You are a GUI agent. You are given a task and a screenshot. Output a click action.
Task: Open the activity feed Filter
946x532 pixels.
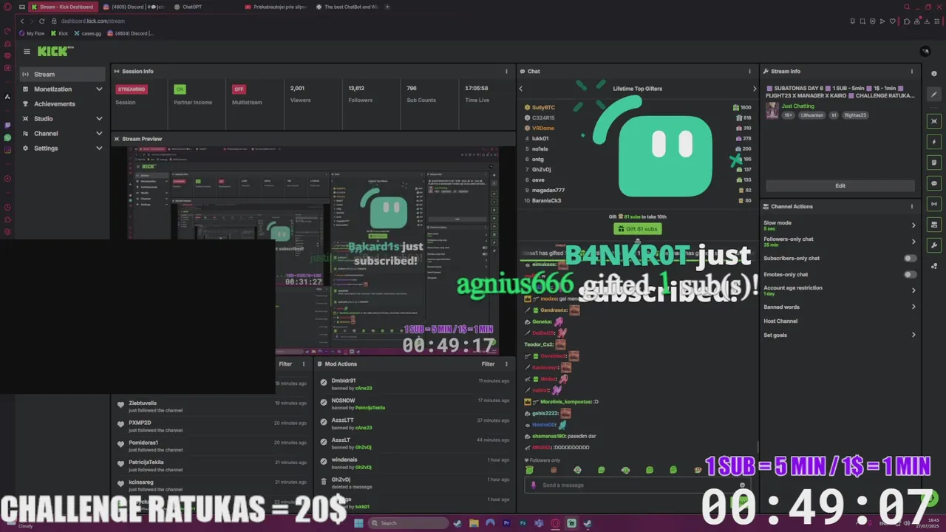pyautogui.click(x=285, y=364)
